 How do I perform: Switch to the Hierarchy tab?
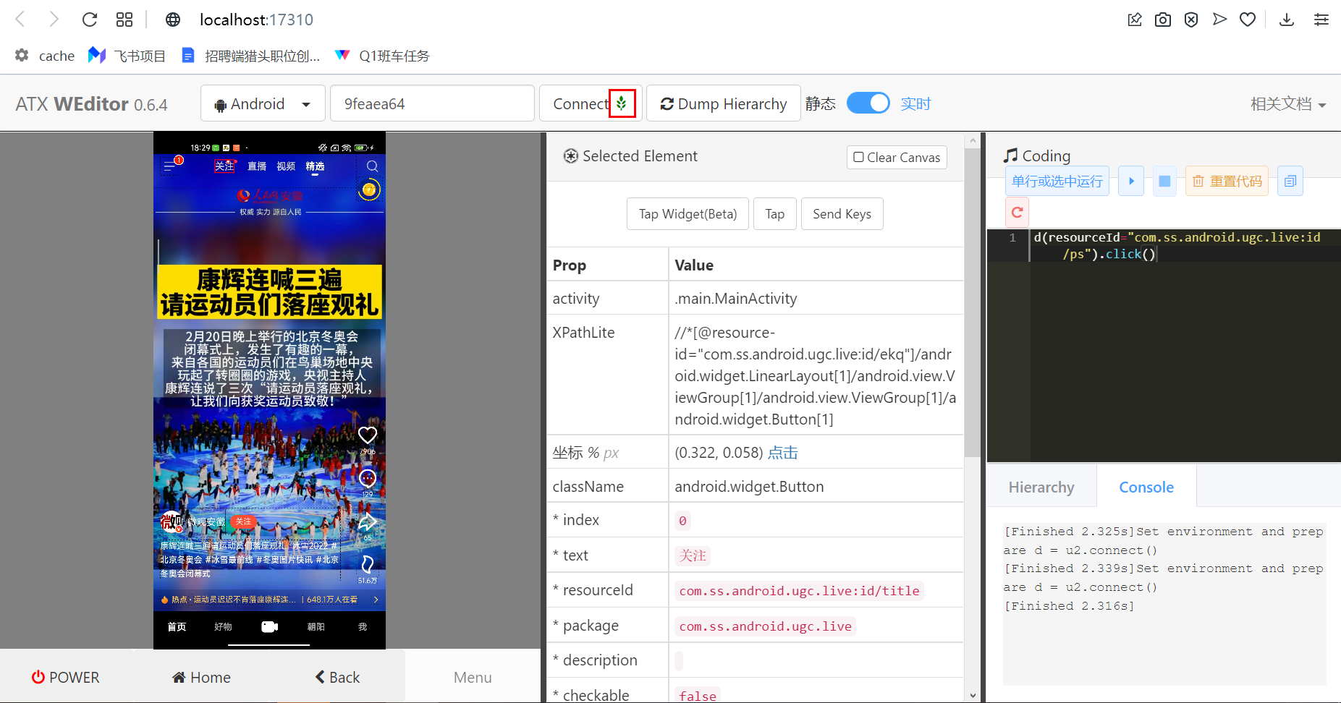click(1041, 487)
